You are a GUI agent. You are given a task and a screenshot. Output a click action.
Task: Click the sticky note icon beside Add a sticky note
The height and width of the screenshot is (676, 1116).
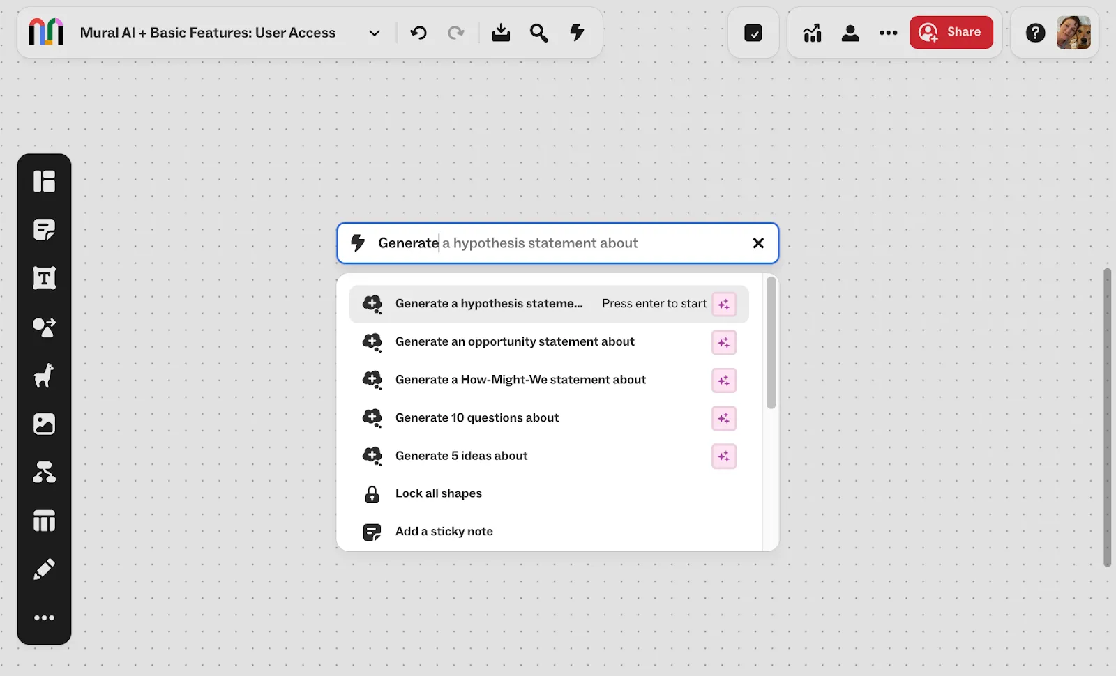click(x=372, y=532)
